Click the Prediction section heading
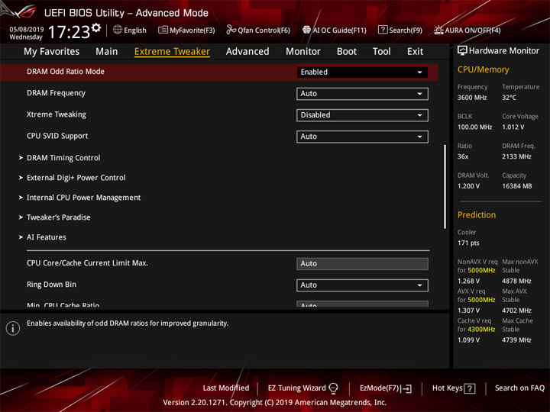The height and width of the screenshot is (412, 550). [x=477, y=214]
